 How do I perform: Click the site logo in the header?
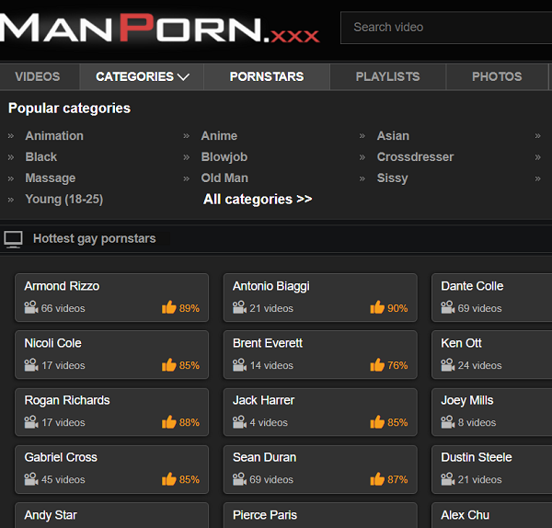coord(159,29)
